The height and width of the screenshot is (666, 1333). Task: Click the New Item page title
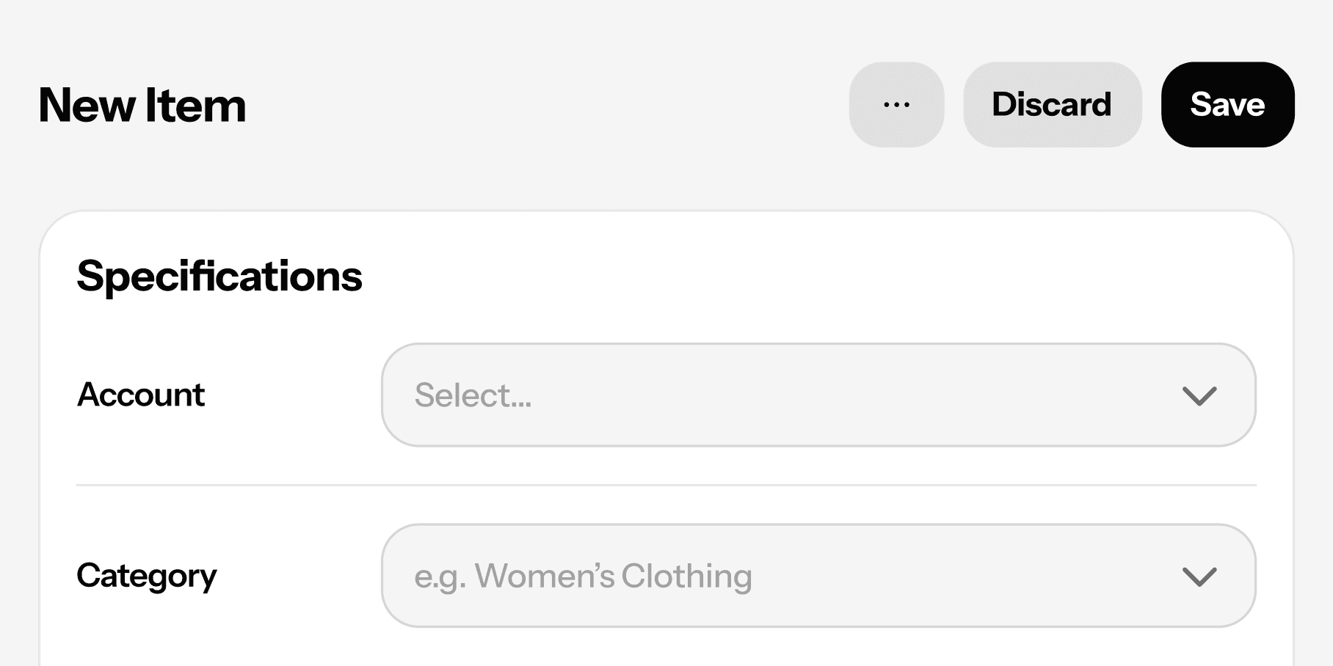pos(142,105)
